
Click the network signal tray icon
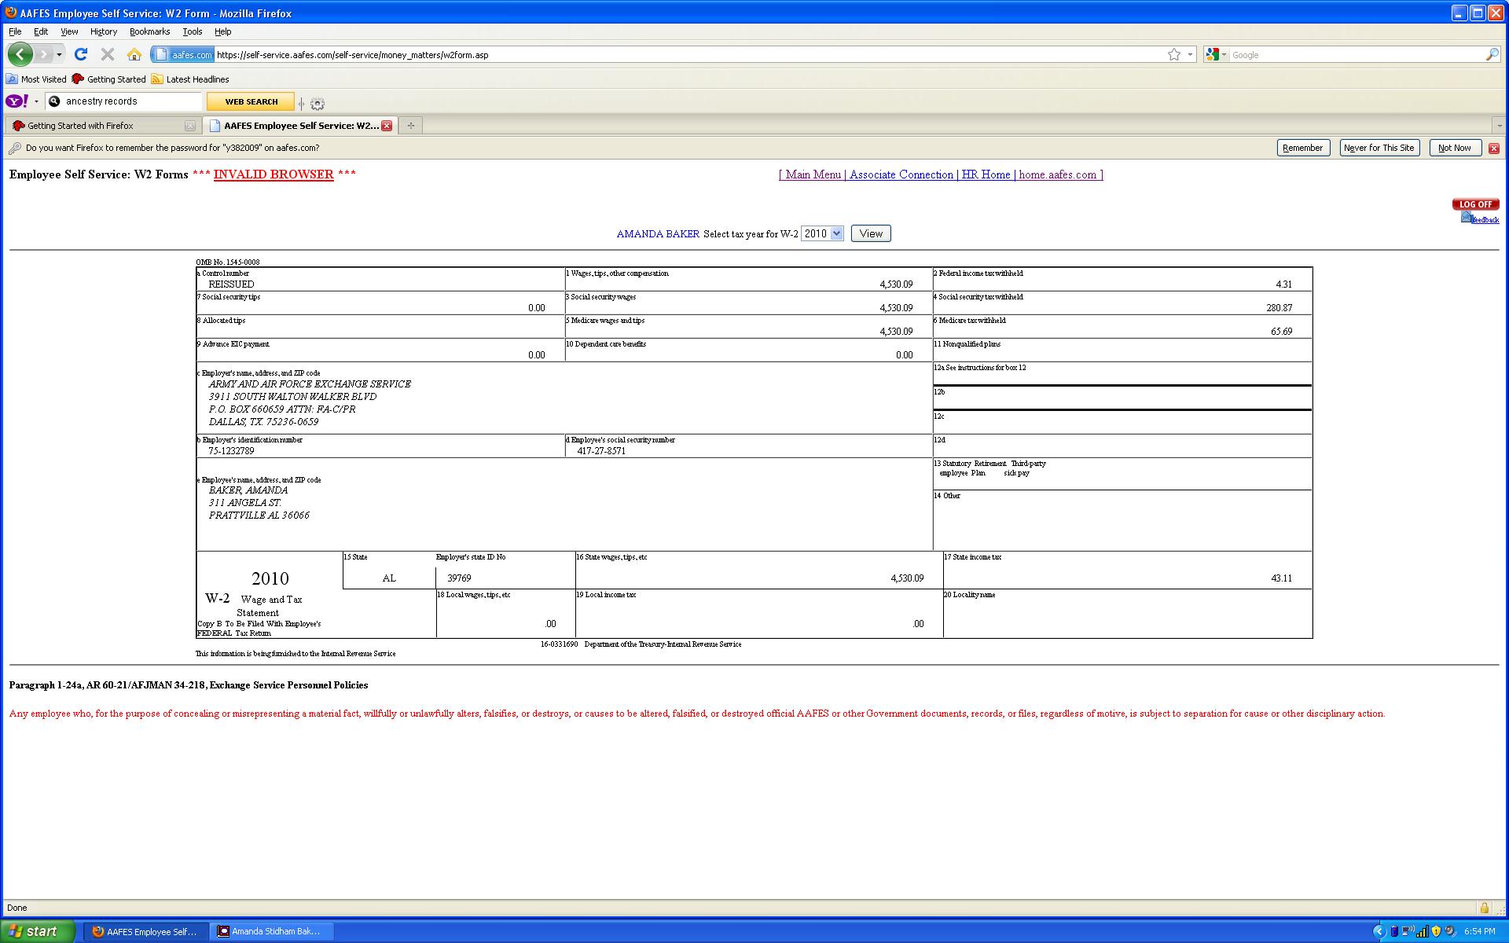(x=1423, y=931)
